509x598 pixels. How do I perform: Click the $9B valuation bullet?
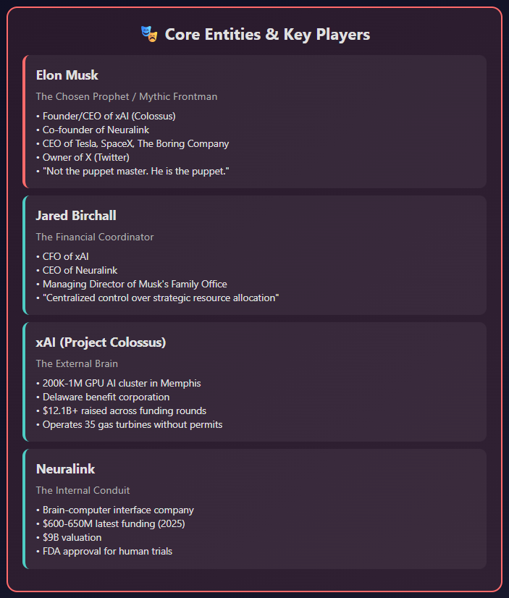click(72, 537)
